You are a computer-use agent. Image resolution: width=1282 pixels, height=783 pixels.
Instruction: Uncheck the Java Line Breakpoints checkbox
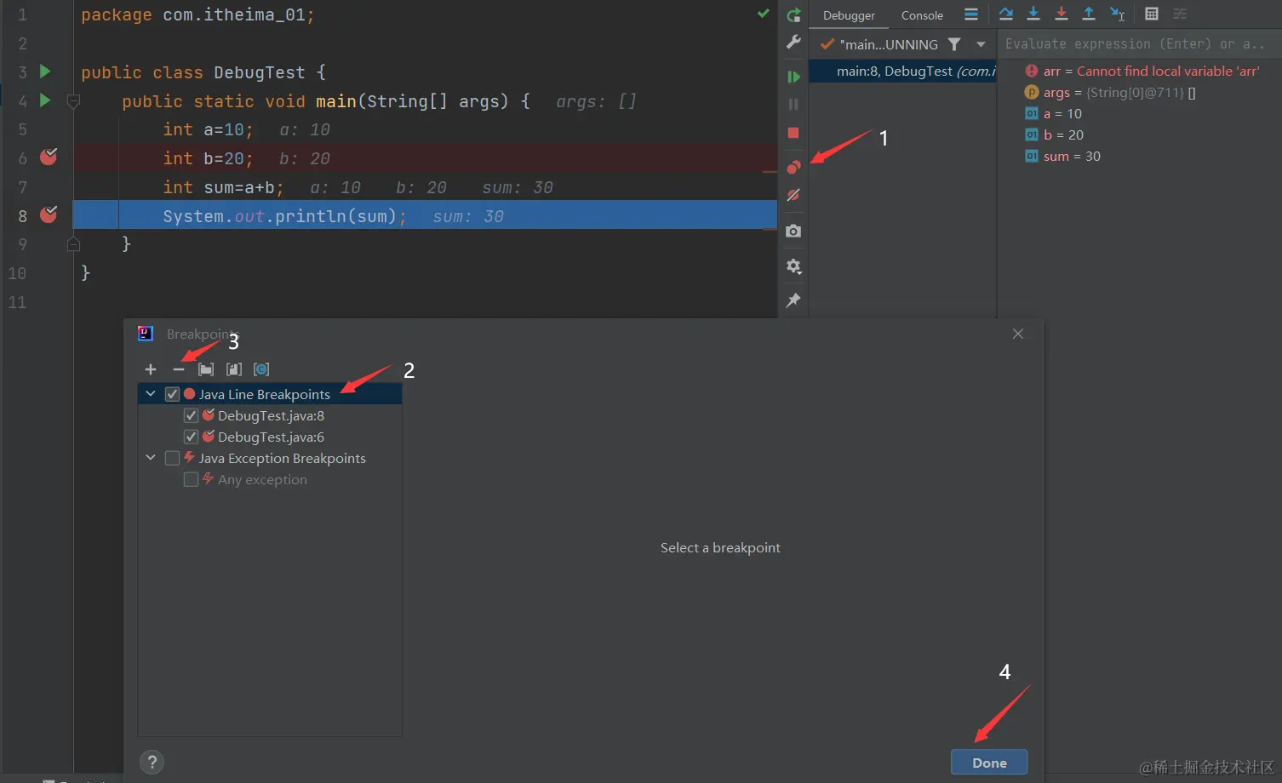tap(172, 394)
